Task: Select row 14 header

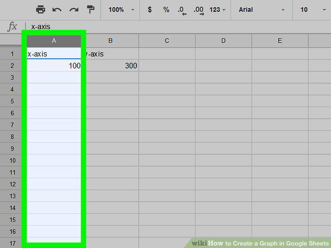Action: click(x=12, y=208)
